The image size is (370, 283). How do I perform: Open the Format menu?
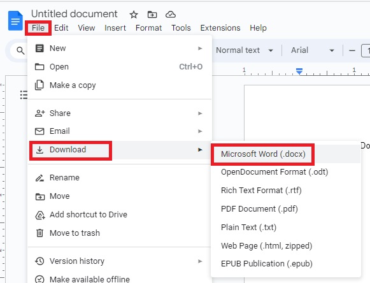click(148, 28)
